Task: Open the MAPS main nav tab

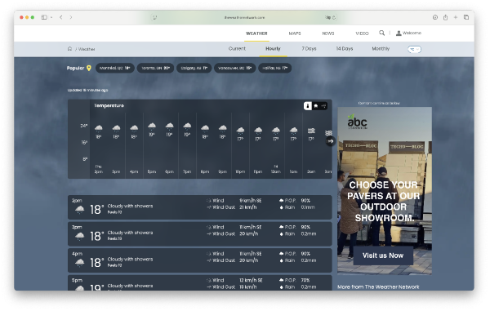Action: [x=295, y=33]
